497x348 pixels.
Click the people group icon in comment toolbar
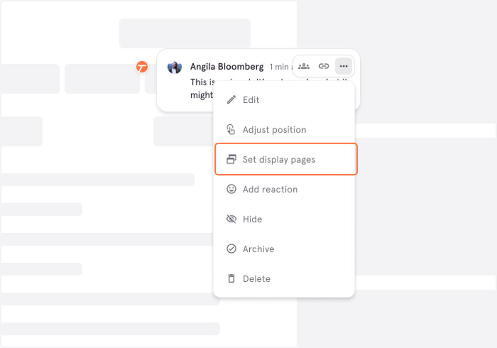point(304,66)
